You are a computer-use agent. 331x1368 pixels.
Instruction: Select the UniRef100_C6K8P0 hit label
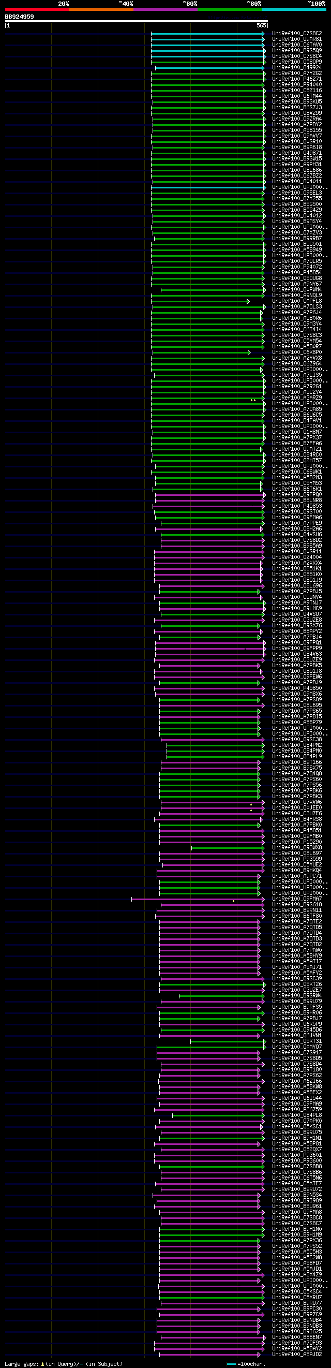click(x=297, y=352)
